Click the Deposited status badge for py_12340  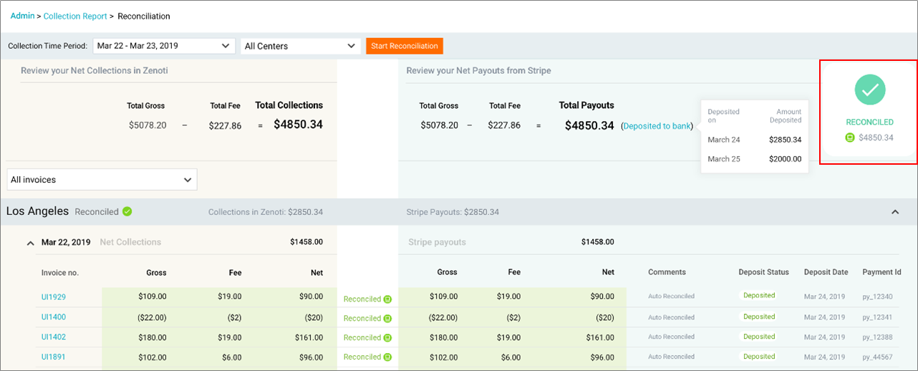tap(758, 295)
